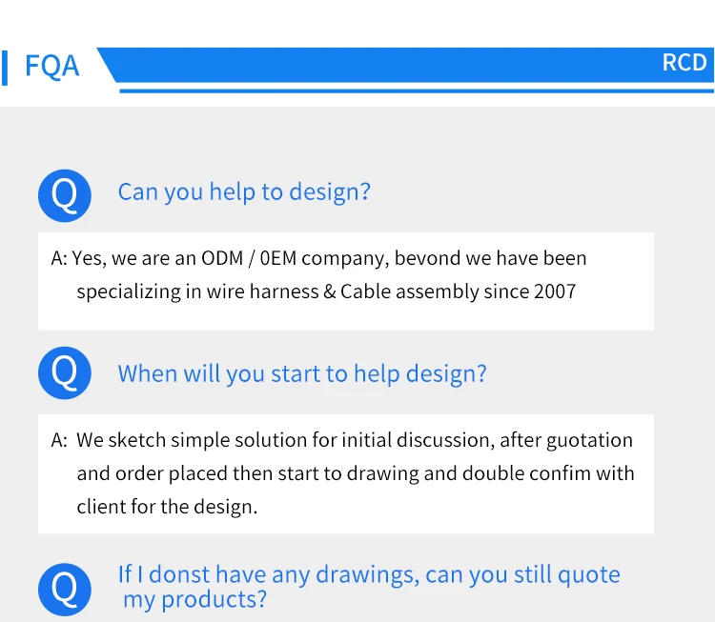Click the "A:" label of the first answer
Screen dimensions: 715x622
59,258
